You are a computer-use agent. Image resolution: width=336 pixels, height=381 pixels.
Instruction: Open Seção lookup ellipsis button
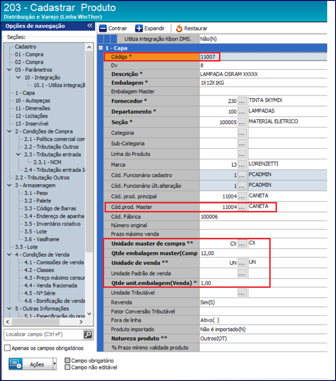(242, 122)
